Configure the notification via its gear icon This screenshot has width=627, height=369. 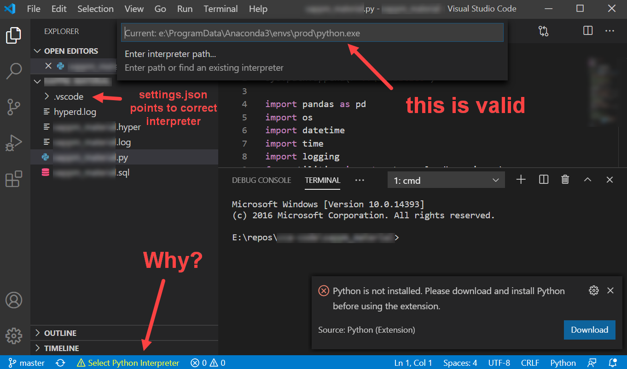[593, 290]
